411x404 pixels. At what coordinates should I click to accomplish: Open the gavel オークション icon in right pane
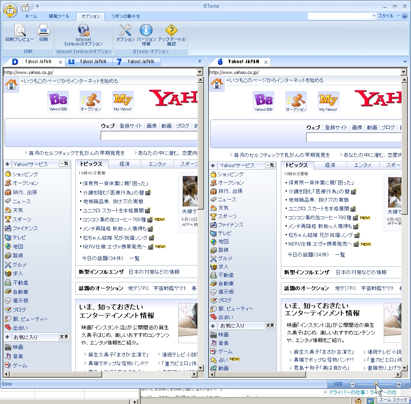coord(296,102)
